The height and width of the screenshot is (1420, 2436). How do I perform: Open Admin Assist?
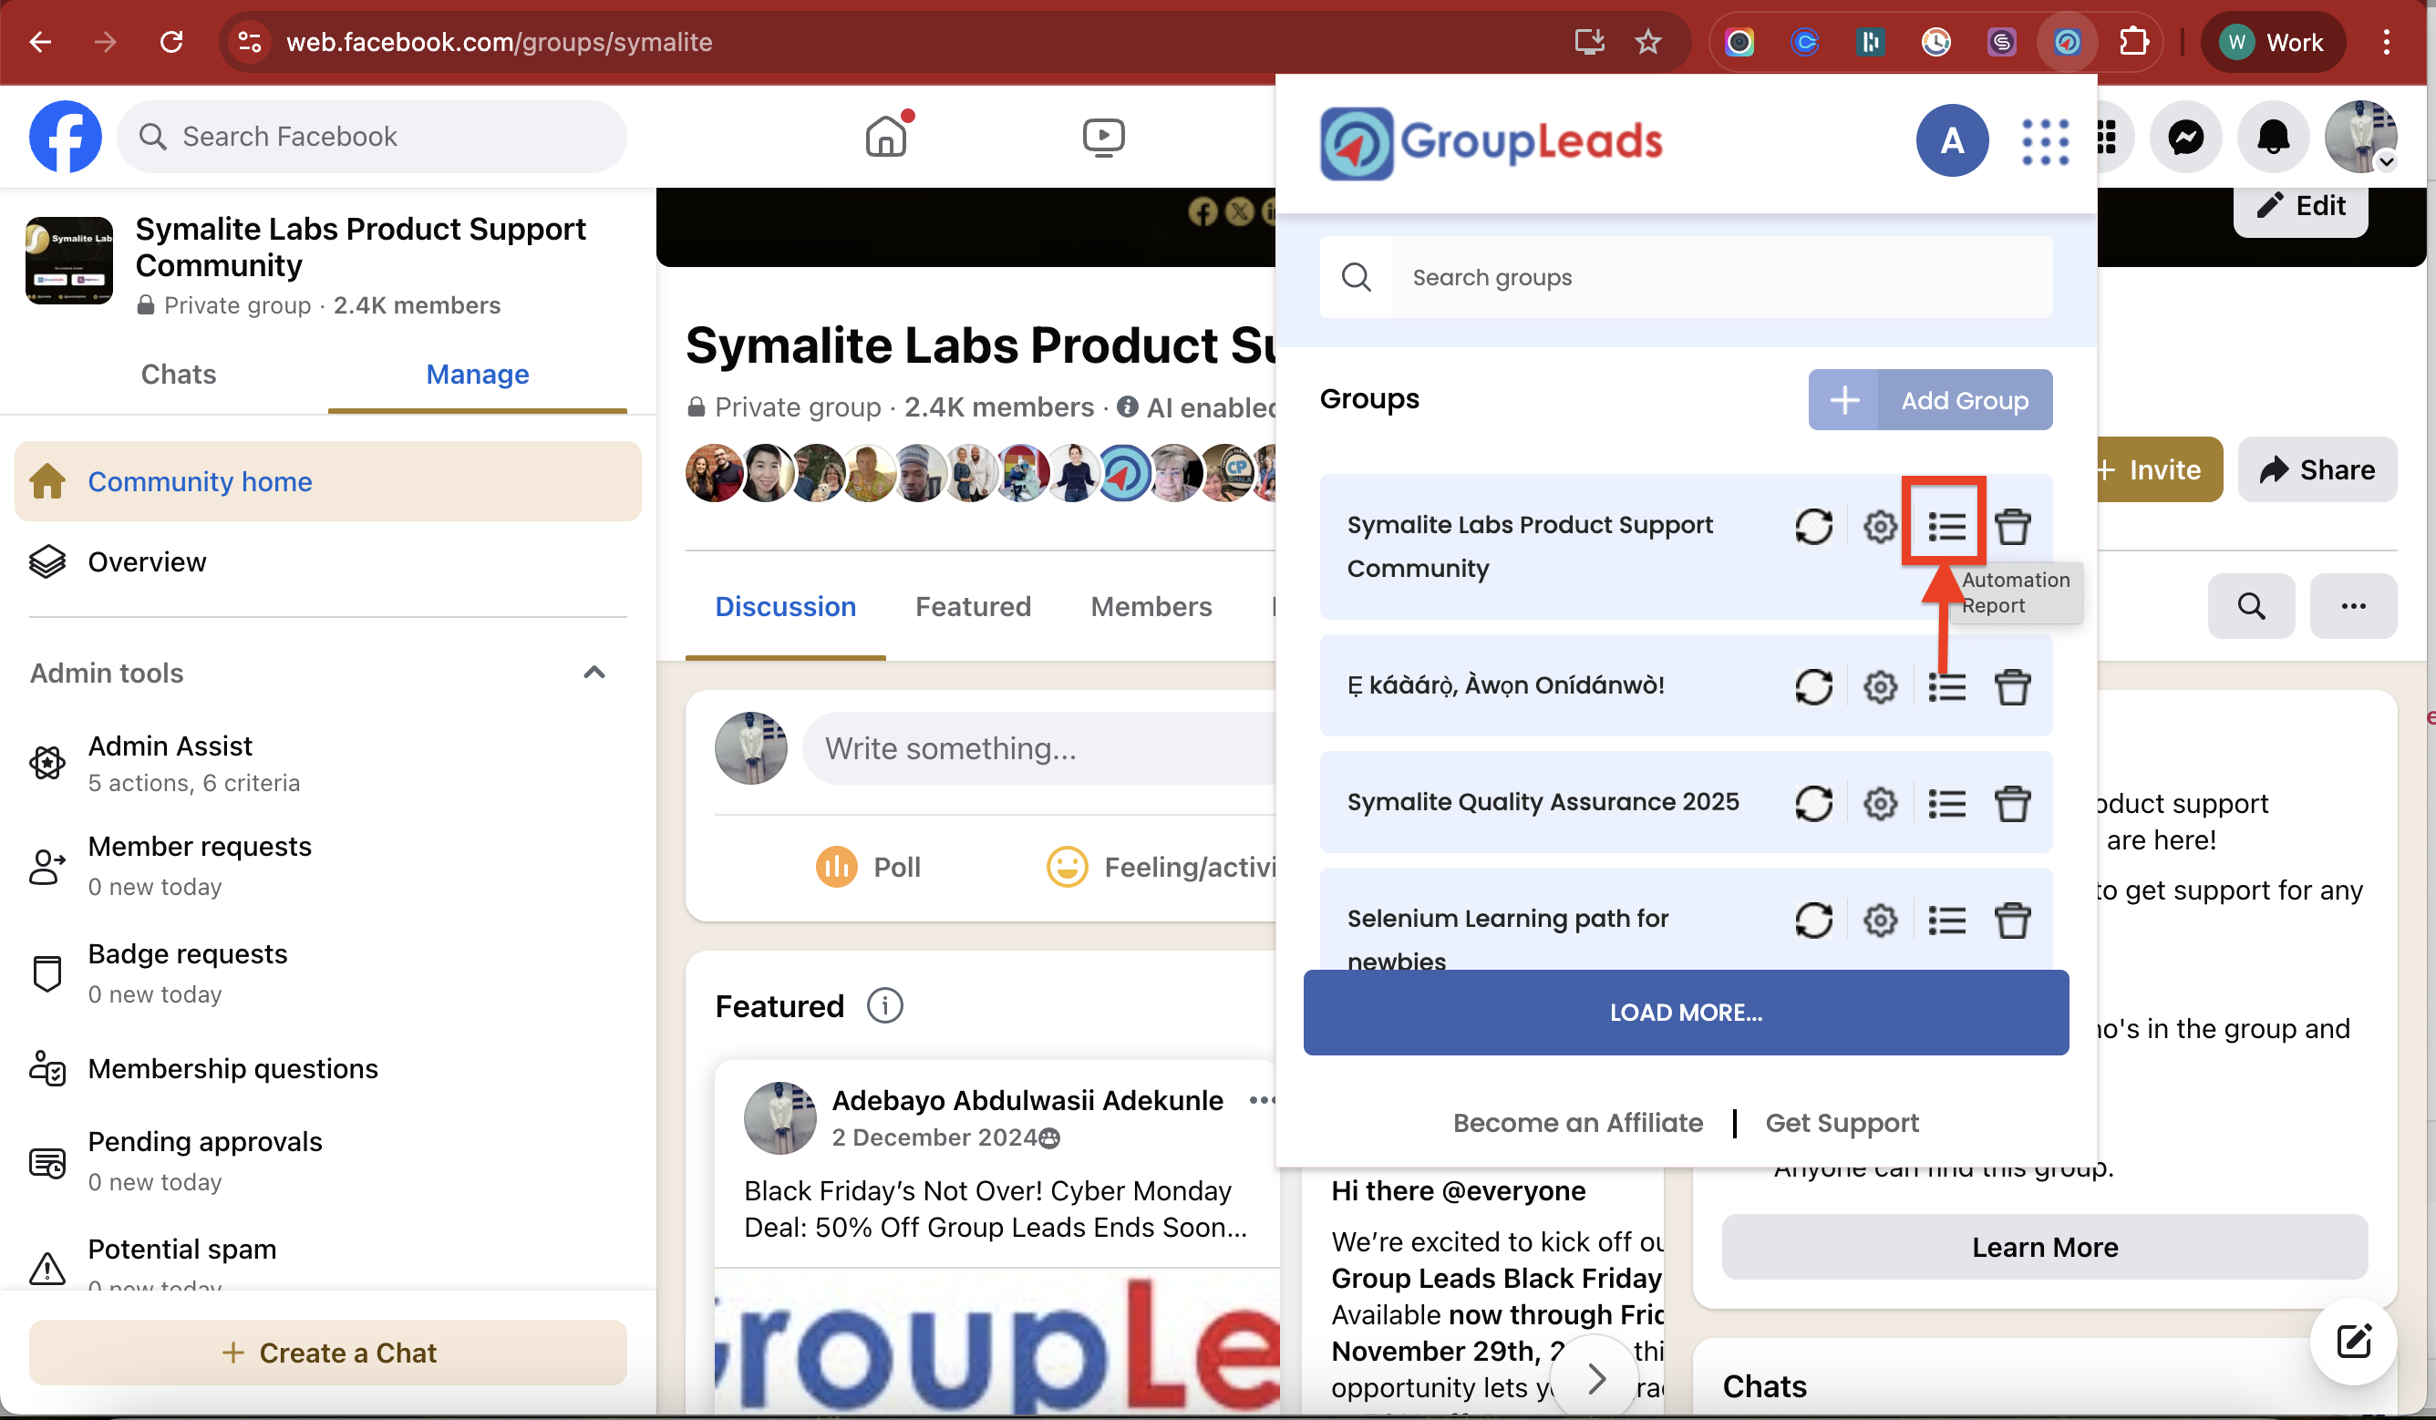(x=327, y=763)
